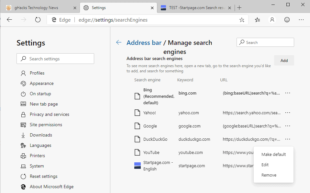Click the Profiles person icon

[23, 73]
